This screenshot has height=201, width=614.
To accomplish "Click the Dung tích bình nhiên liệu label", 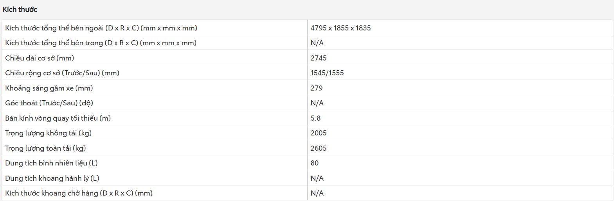I will coord(51,163).
